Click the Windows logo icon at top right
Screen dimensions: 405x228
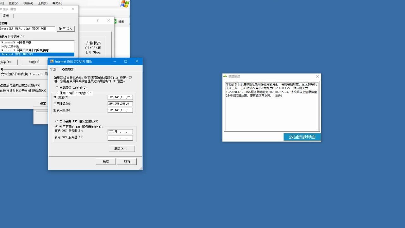[x=124, y=4]
